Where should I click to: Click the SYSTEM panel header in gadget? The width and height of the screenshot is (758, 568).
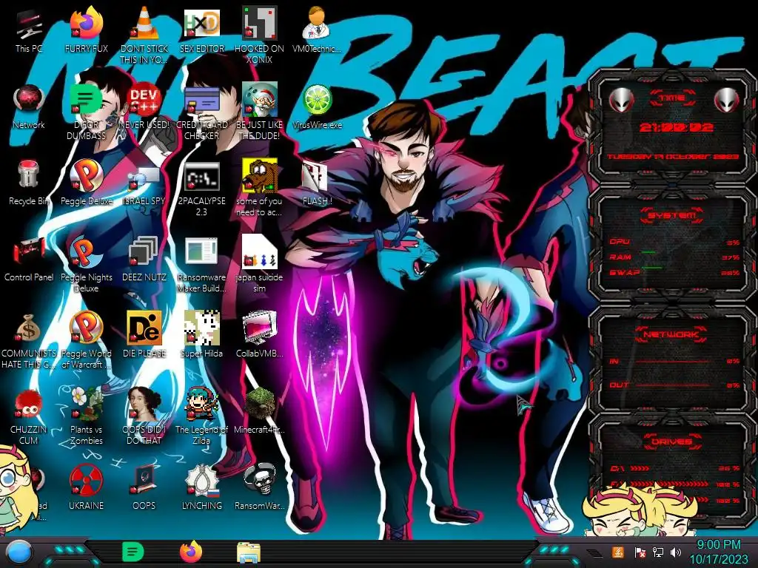coord(672,215)
